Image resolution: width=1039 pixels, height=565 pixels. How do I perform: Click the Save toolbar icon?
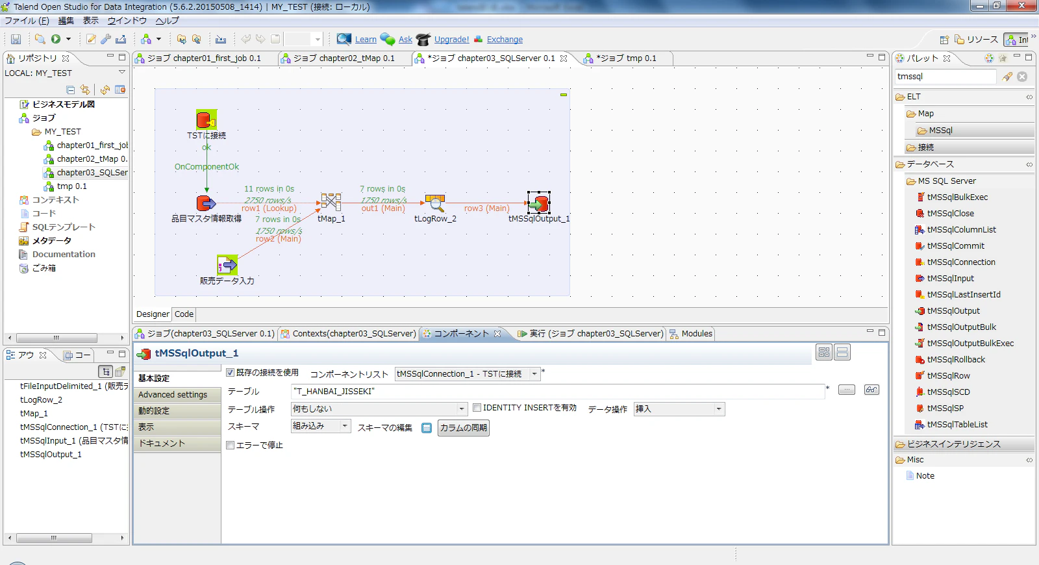click(x=16, y=39)
